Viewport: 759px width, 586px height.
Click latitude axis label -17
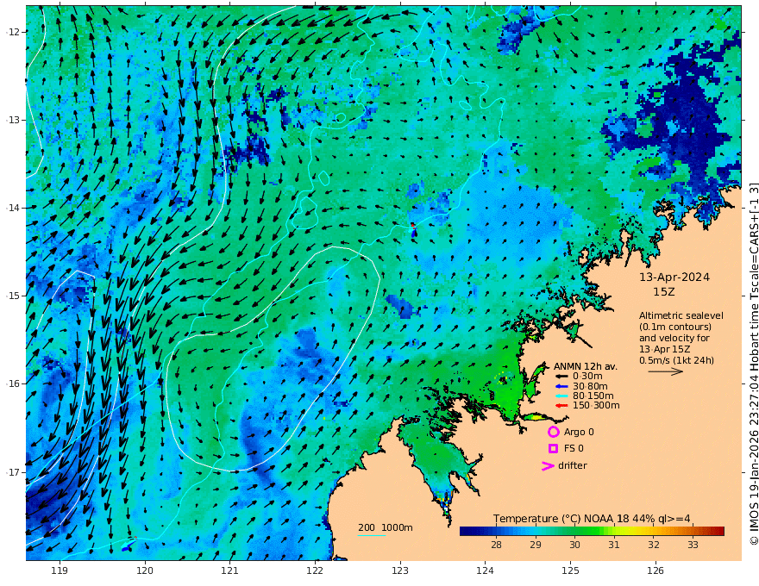[13, 472]
